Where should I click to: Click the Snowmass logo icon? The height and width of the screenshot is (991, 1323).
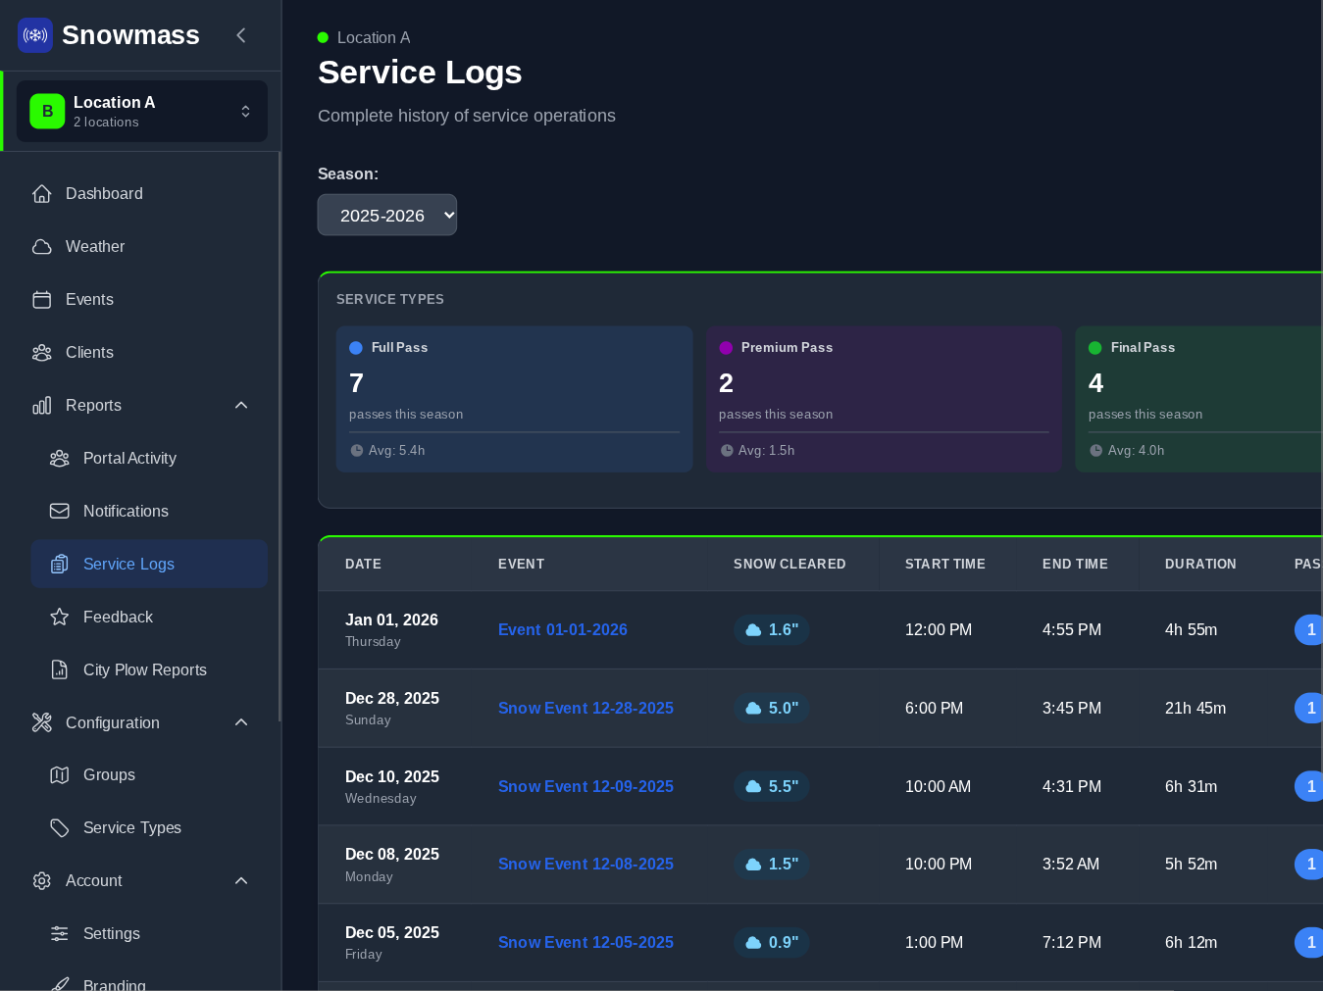[35, 35]
